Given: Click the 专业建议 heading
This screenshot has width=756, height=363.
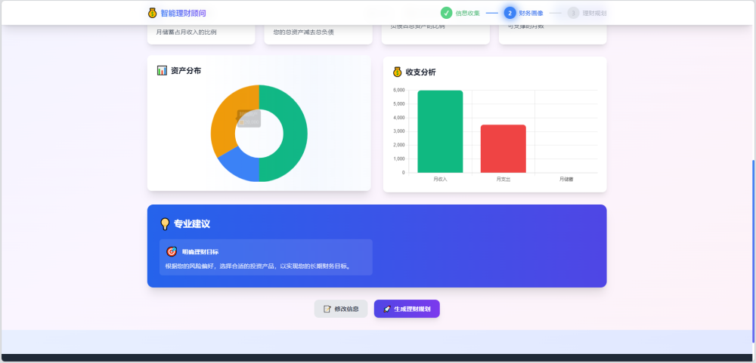Looking at the screenshot, I should click(192, 224).
